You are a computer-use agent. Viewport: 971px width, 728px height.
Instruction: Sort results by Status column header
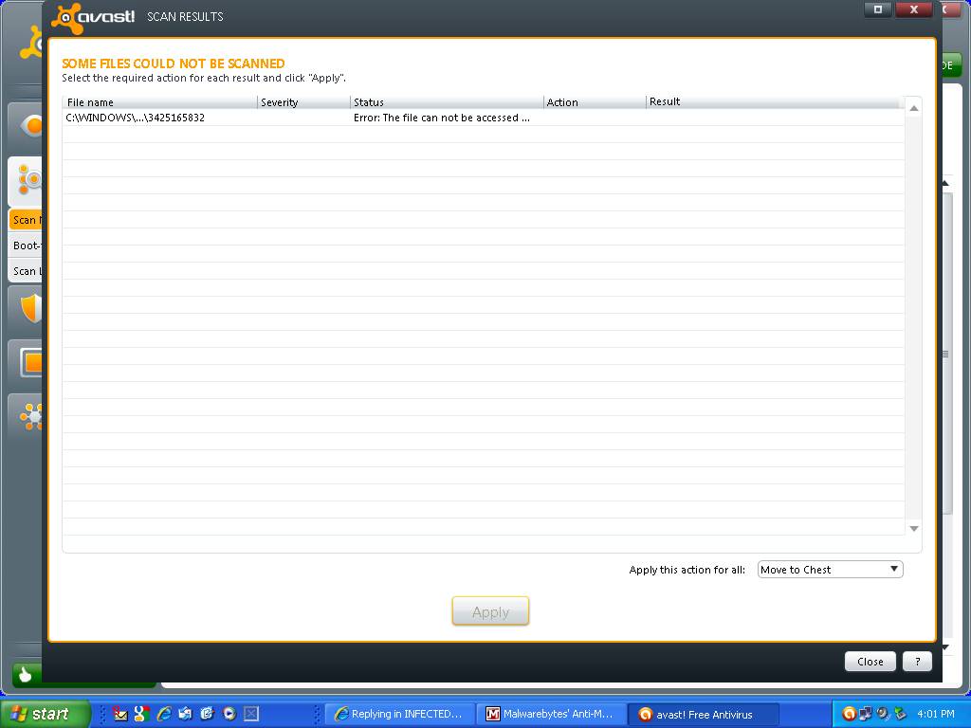click(447, 102)
